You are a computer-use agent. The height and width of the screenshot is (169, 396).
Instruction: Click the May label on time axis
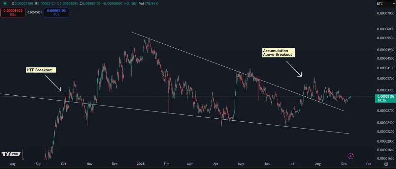pos(241,163)
